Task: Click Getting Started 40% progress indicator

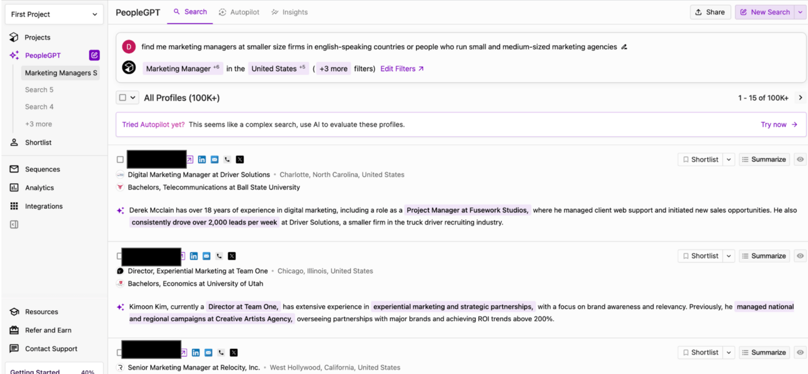Action: 54,370
